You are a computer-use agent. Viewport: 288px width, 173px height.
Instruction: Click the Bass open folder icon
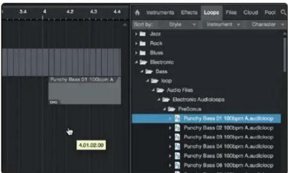(149, 72)
